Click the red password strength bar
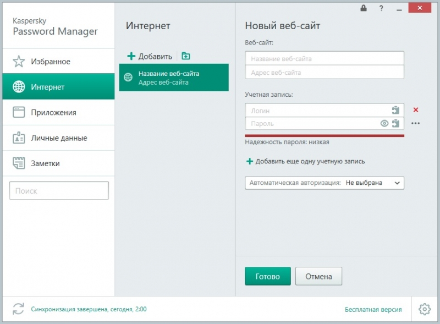Image resolution: width=440 pixels, height=324 pixels. (x=324, y=136)
